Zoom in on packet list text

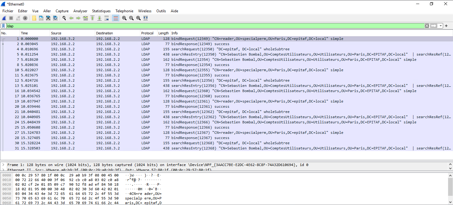[124, 18]
